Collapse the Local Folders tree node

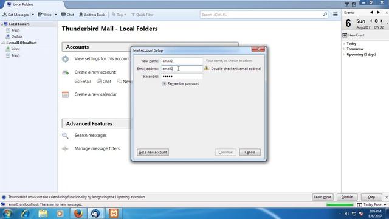coord(2,24)
